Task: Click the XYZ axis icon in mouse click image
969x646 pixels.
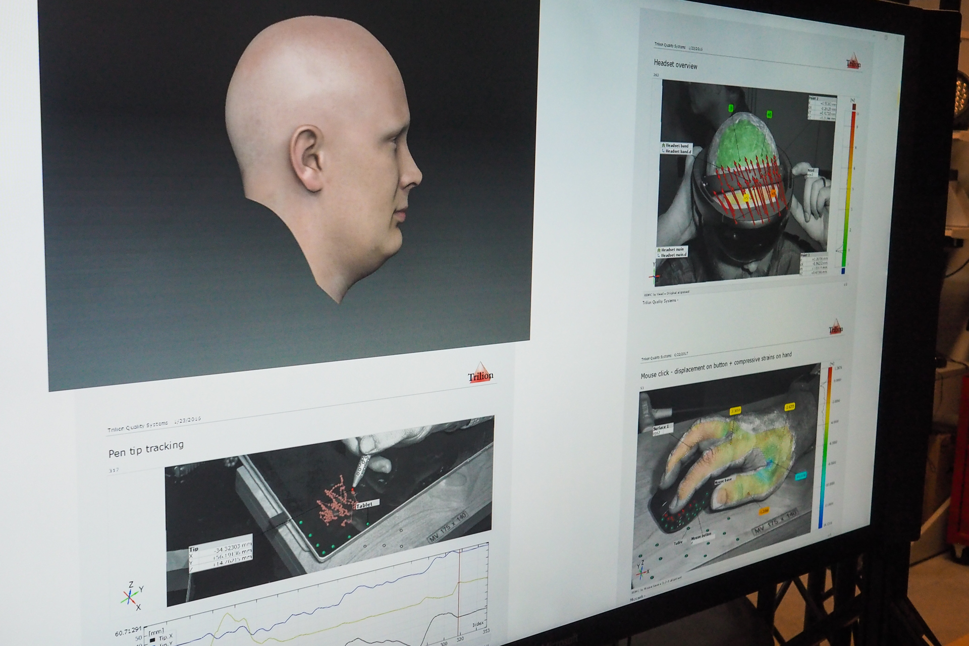Action: [x=641, y=571]
